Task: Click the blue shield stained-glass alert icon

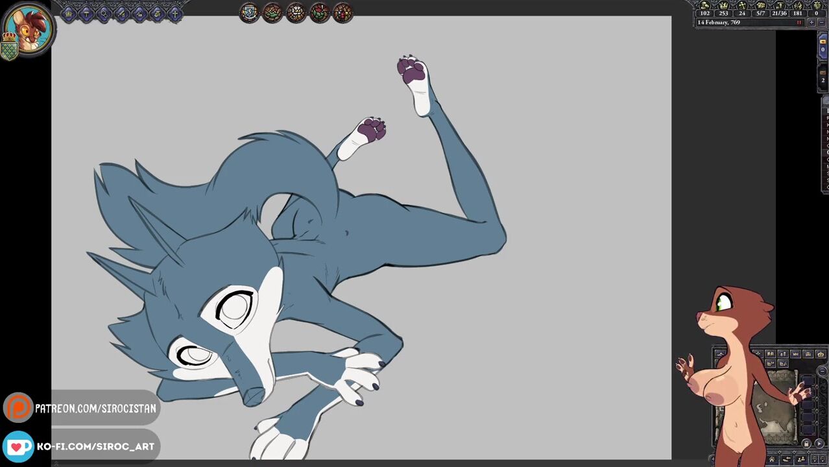Action: click(249, 13)
